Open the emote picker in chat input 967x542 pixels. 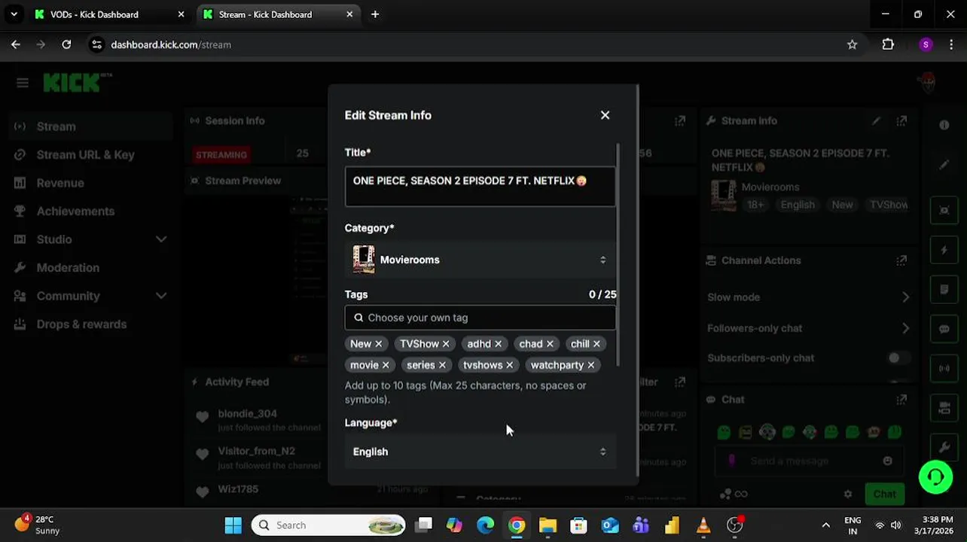pos(887,461)
